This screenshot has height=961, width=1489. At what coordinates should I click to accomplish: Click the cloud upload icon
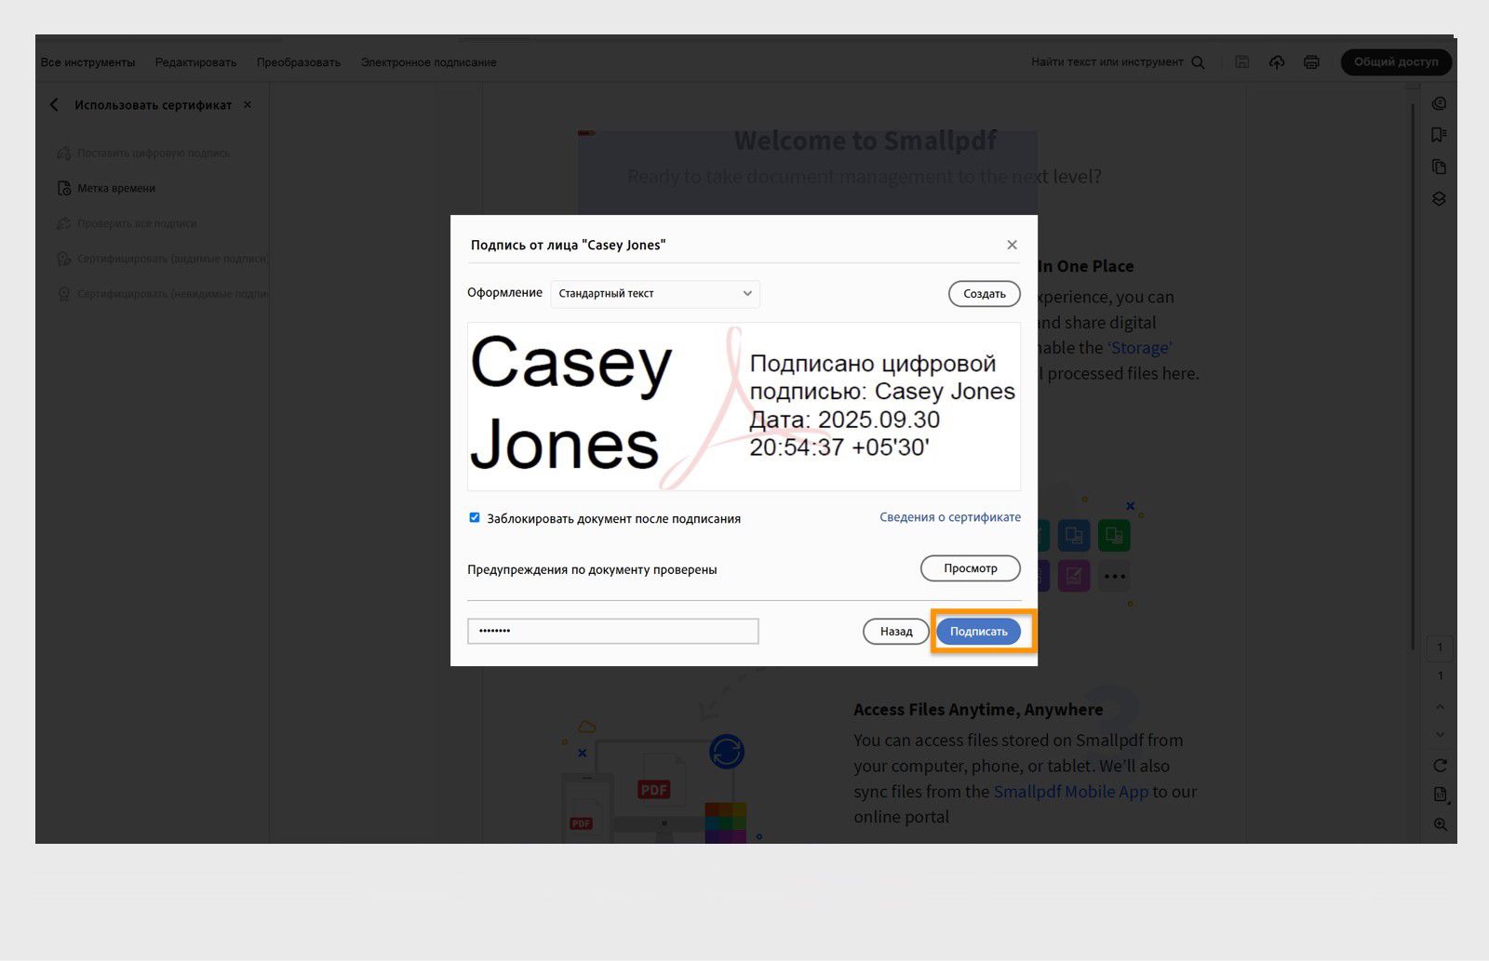(x=1277, y=62)
